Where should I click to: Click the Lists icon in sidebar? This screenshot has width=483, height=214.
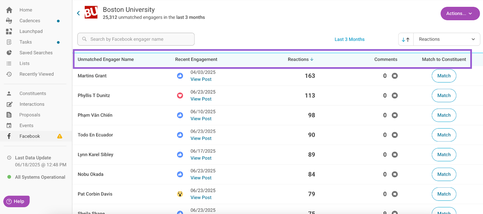click(9, 64)
